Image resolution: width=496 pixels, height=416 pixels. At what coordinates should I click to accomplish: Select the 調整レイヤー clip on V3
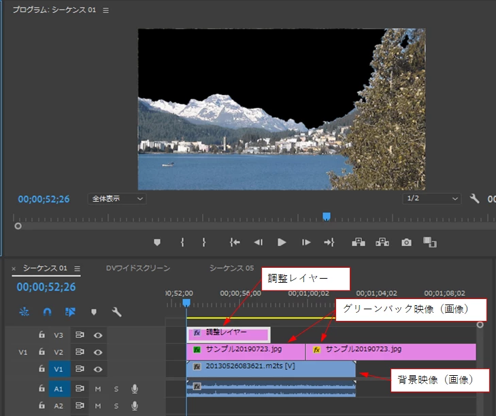coord(229,334)
